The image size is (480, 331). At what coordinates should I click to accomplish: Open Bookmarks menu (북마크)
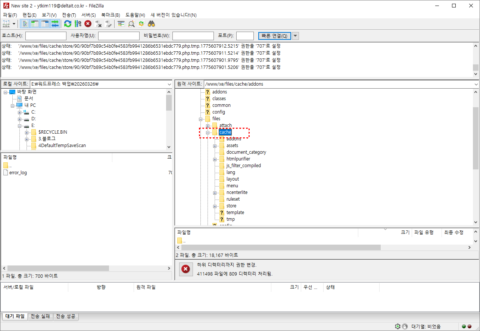(x=110, y=15)
